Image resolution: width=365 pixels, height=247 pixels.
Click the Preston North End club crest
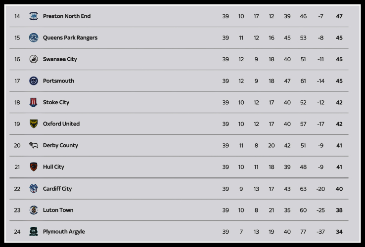click(34, 16)
